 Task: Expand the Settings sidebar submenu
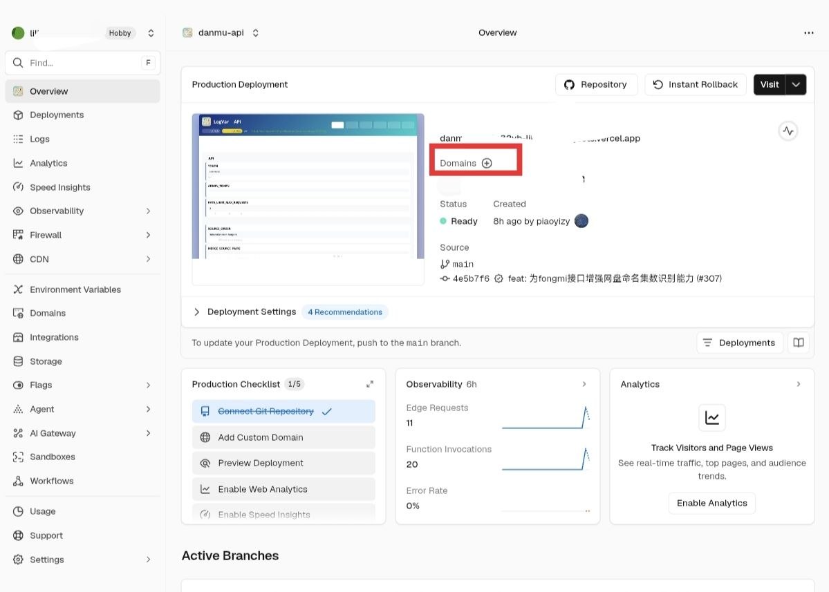148,560
